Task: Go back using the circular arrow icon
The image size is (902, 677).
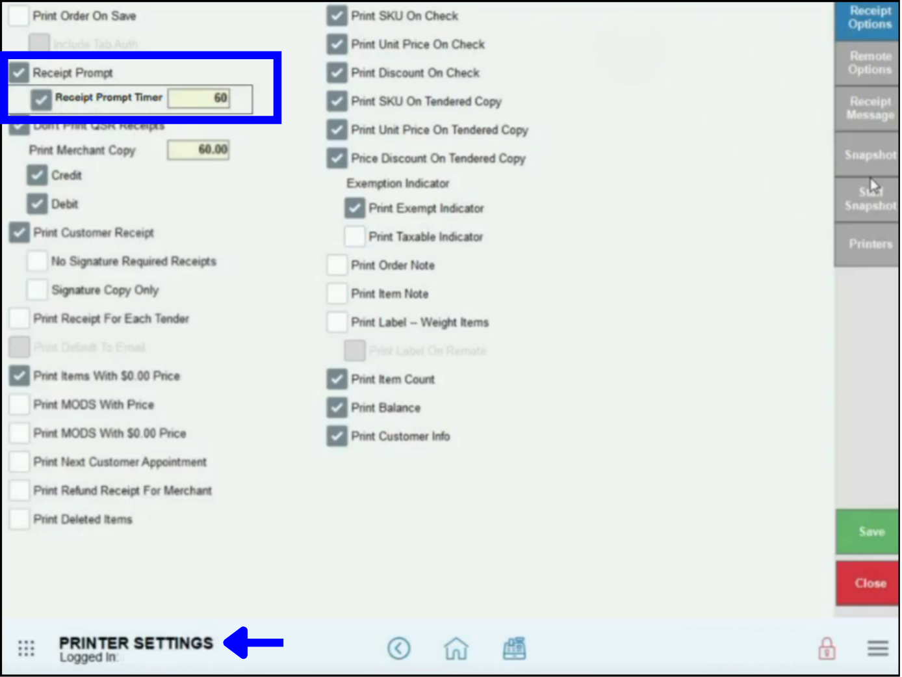Action: [399, 648]
